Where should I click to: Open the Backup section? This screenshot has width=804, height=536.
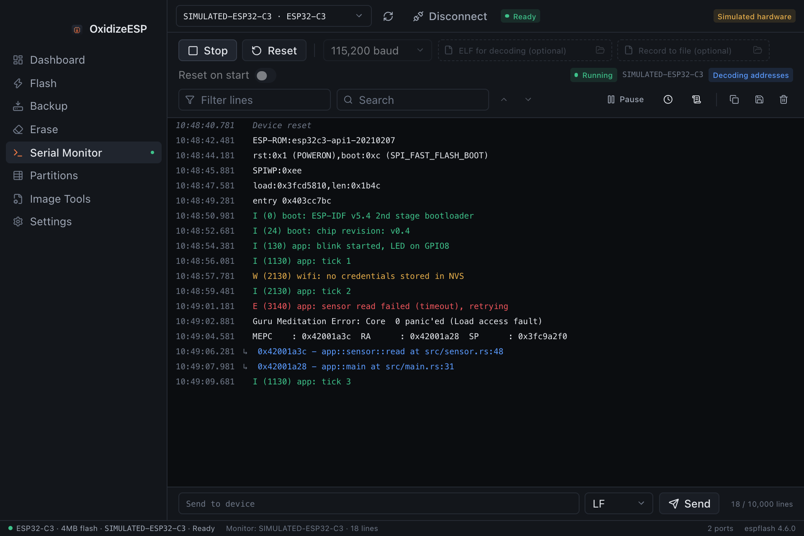coord(84,106)
